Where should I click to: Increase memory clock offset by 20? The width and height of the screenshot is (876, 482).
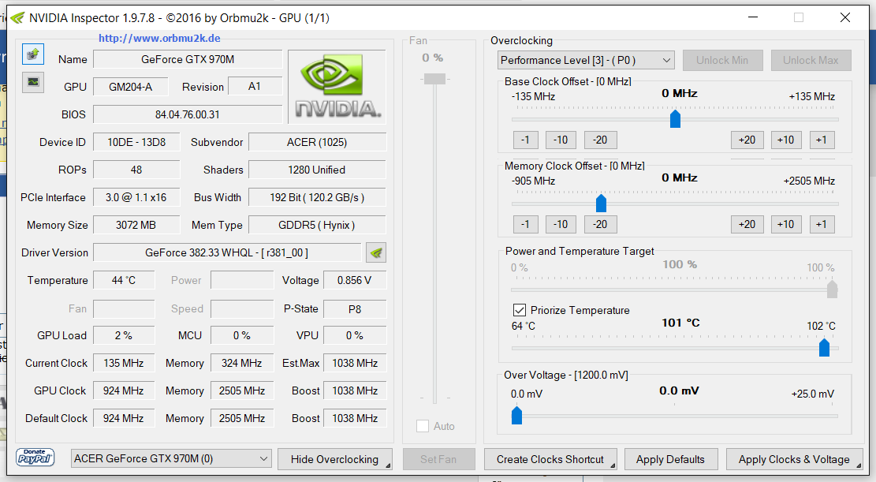(747, 224)
